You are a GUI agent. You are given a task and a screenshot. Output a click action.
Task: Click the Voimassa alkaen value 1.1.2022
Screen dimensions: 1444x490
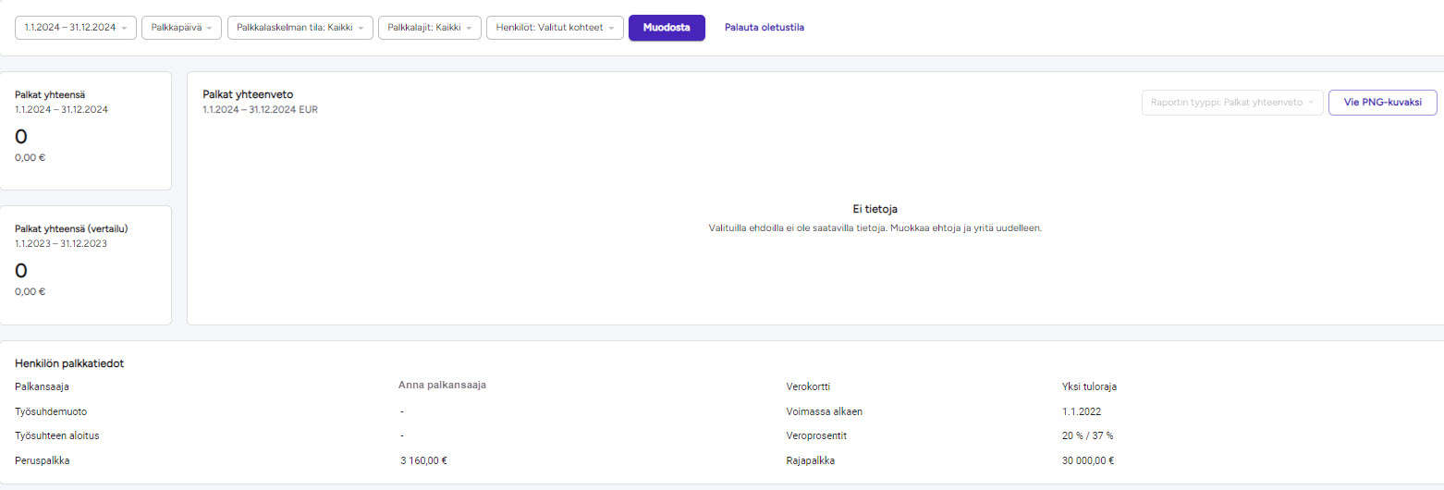tap(1082, 411)
